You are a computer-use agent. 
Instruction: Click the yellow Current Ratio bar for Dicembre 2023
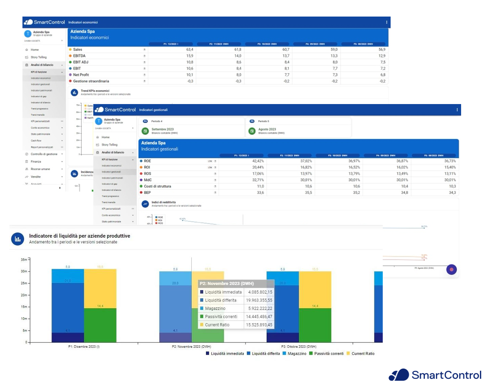(100, 289)
